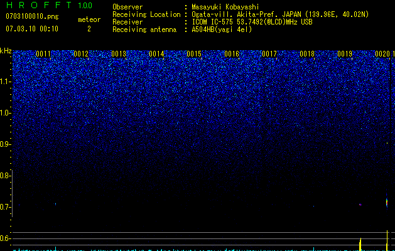This screenshot has height=251, width=395.
Task: Select observer name Masayuki Kobayashi
Action: click(225, 7)
